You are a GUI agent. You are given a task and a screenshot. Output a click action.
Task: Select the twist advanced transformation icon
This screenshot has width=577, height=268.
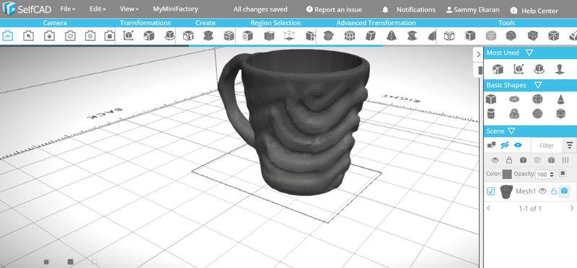pyautogui.click(x=412, y=36)
